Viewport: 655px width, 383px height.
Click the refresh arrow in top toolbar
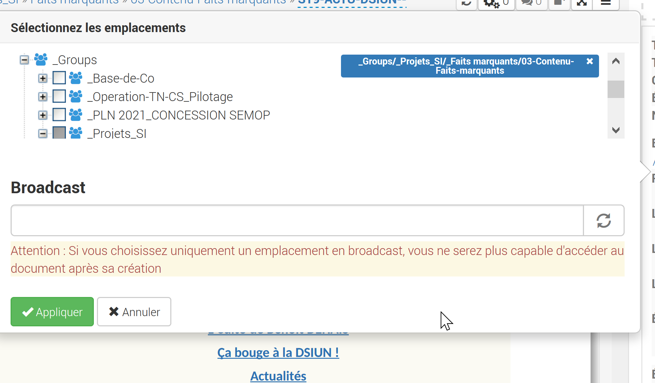pyautogui.click(x=466, y=3)
